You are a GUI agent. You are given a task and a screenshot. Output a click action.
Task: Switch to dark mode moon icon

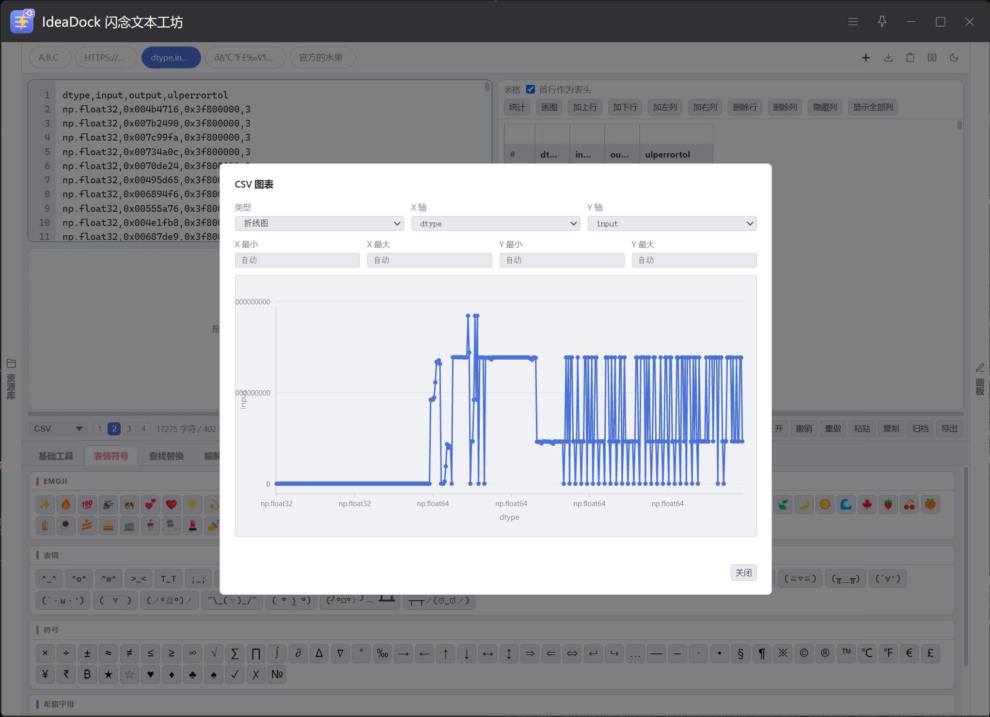click(x=954, y=58)
